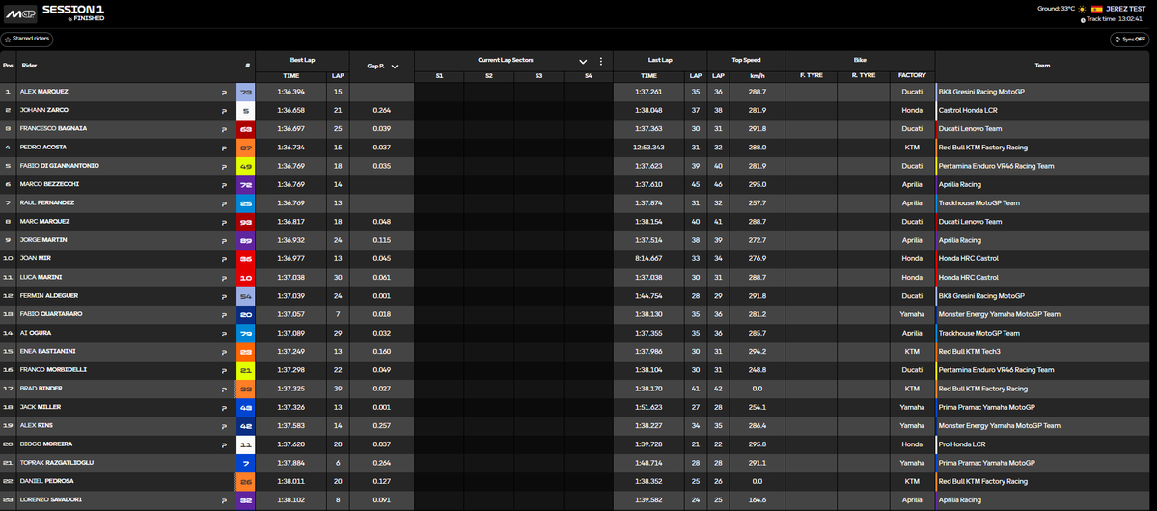The image size is (1157, 511).
Task: Click the P pit icon in Alex Marquez's row
Action: 224,93
